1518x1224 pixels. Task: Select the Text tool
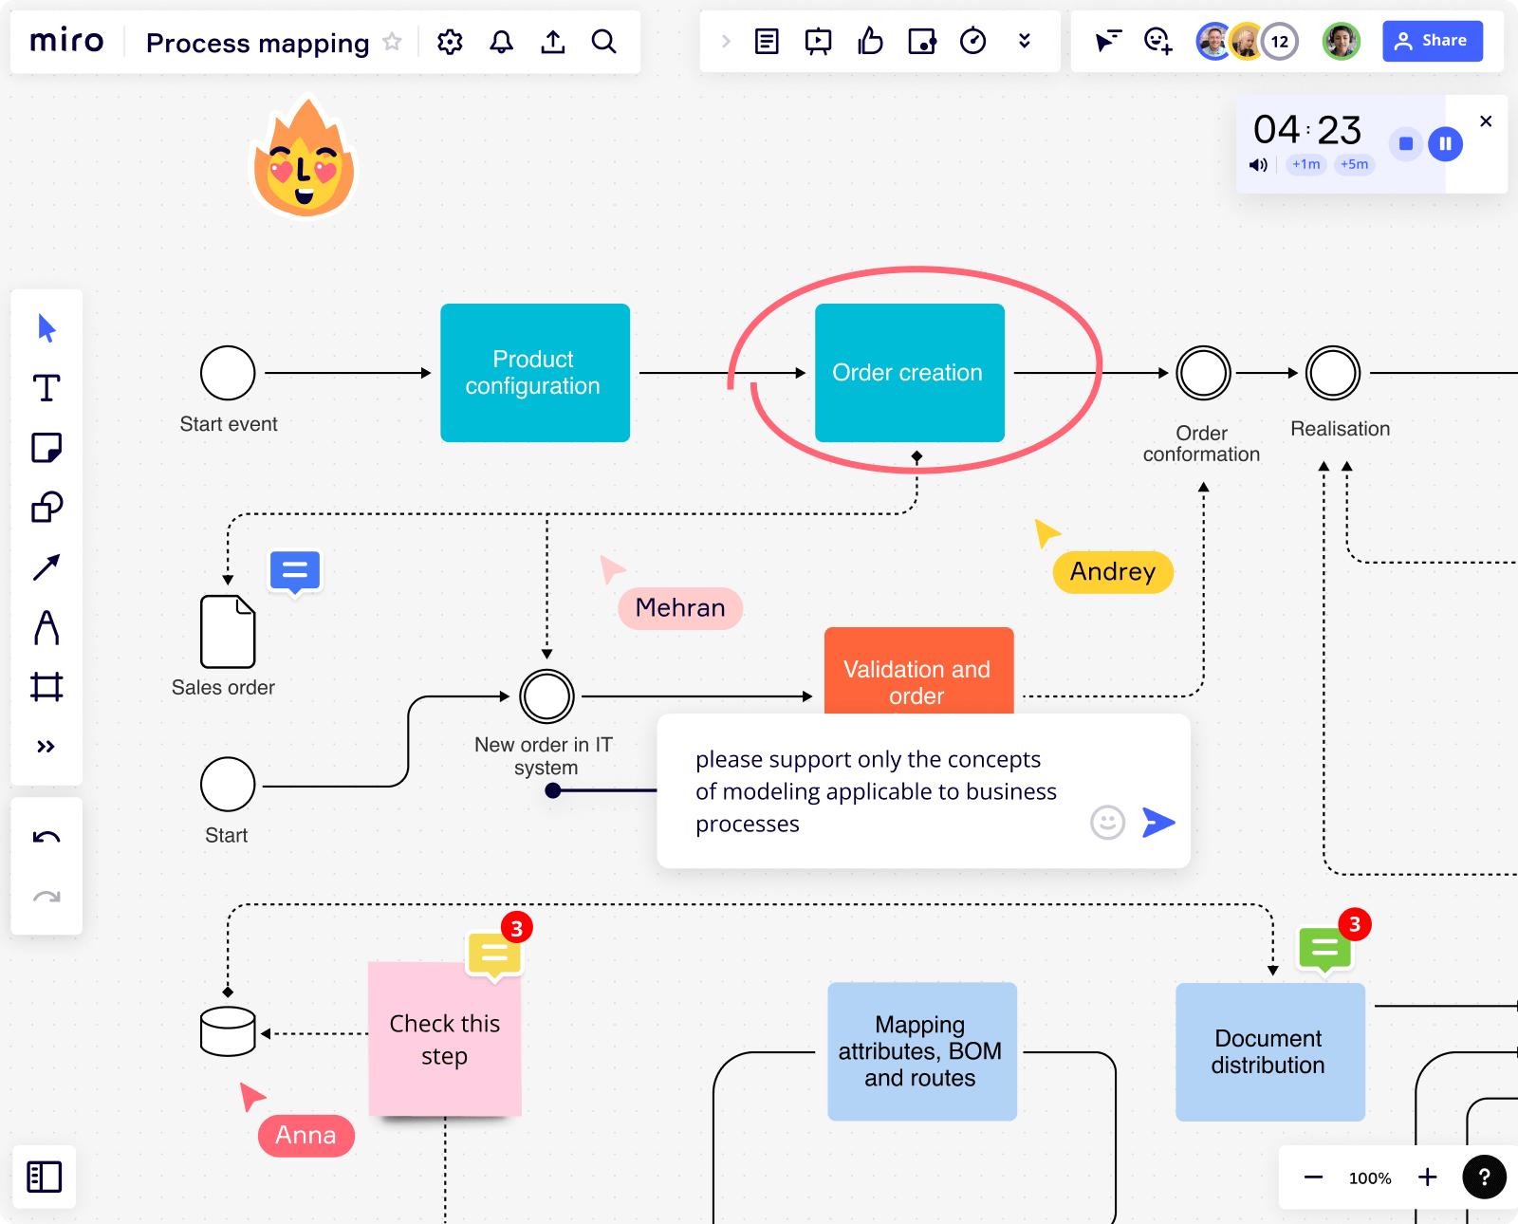point(46,388)
